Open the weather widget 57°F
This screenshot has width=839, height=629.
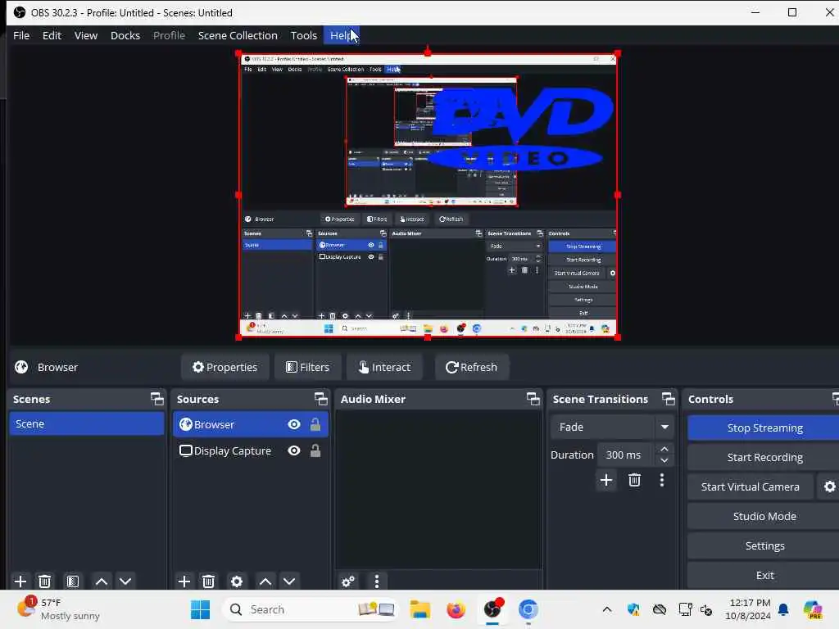59,609
